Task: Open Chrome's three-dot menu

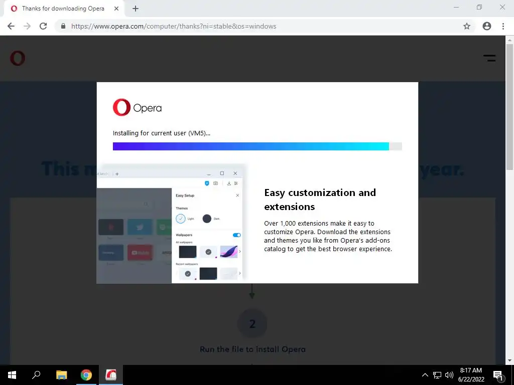Action: (503, 26)
